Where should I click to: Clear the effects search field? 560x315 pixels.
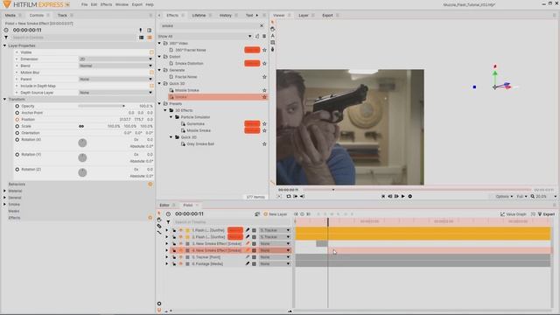(262, 25)
